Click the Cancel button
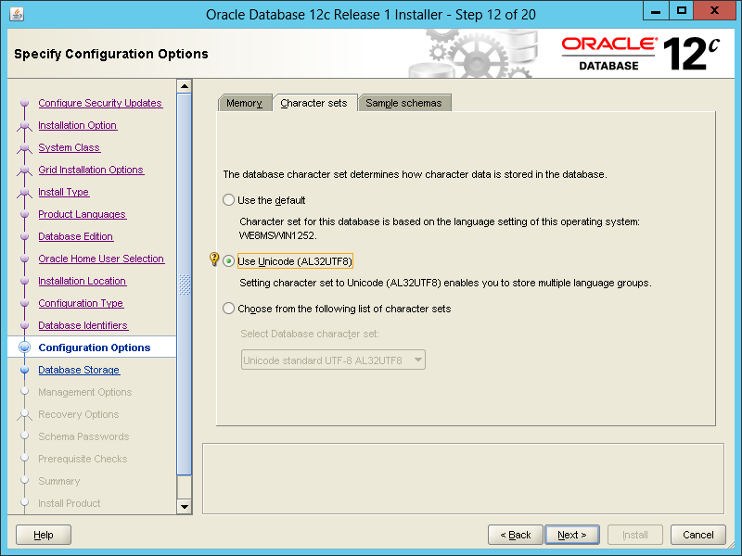The width and height of the screenshot is (742, 556). click(x=698, y=535)
